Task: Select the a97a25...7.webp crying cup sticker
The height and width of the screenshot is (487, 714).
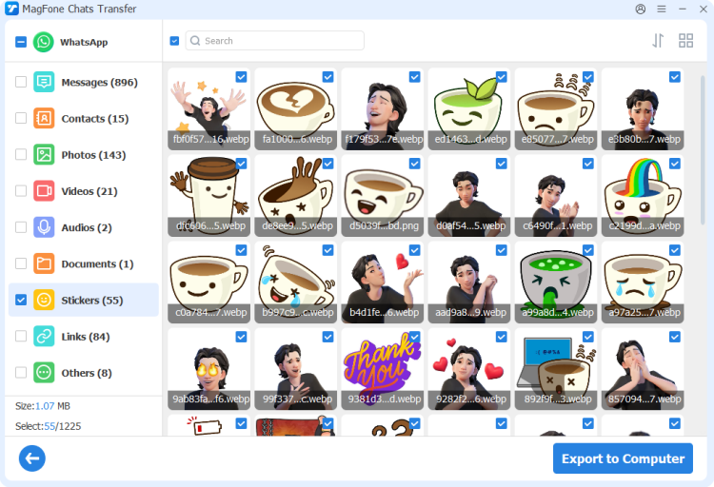Action: 643,282
